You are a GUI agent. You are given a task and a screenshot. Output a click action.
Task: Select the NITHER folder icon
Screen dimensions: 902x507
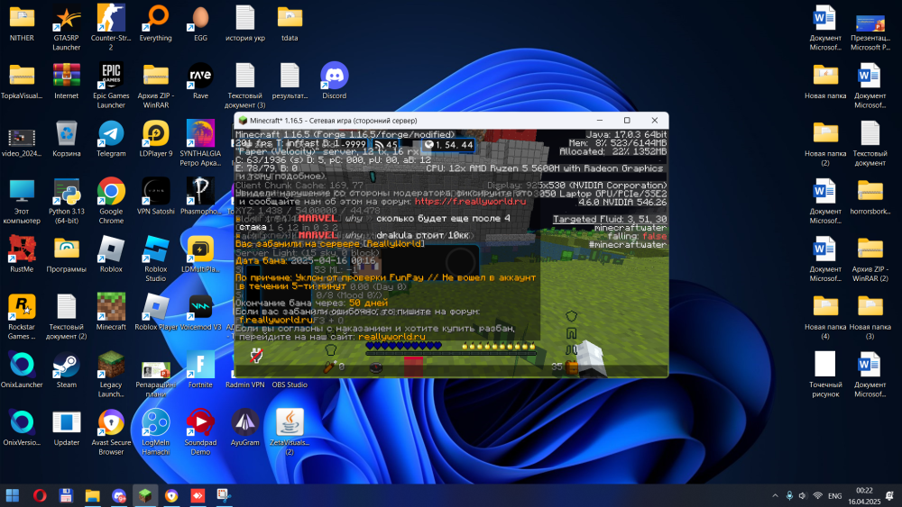(22, 23)
